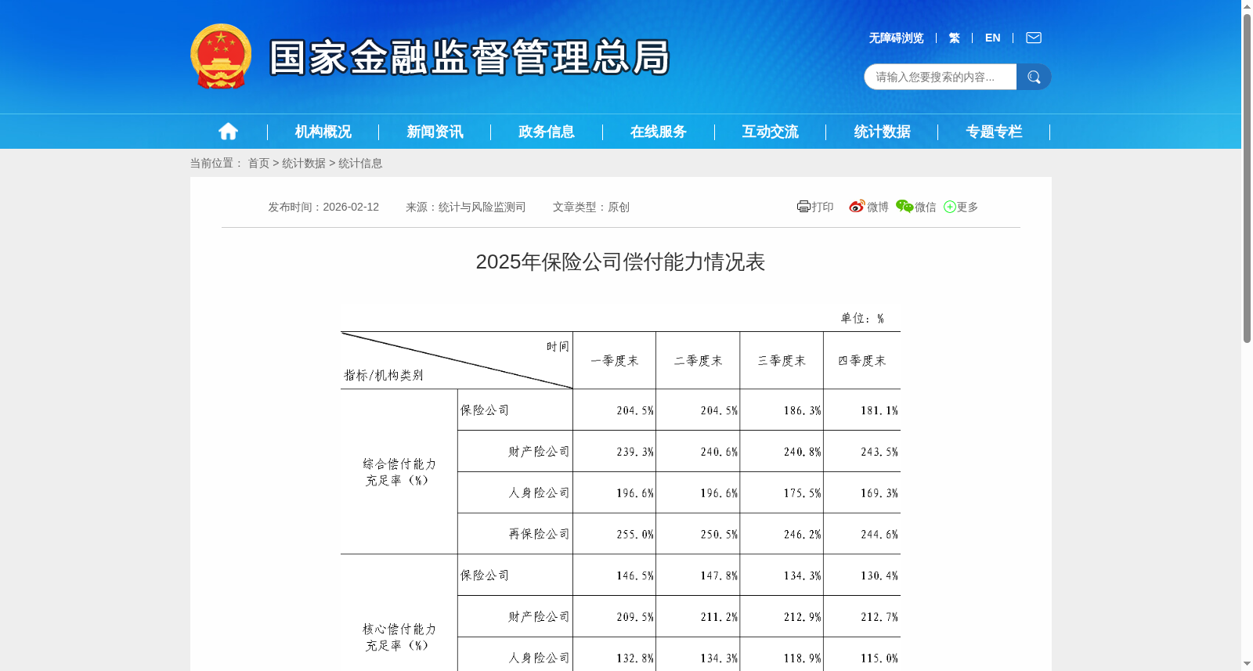1253x671 pixels.
Task: Open the 政务信息 menu
Action: [547, 132]
